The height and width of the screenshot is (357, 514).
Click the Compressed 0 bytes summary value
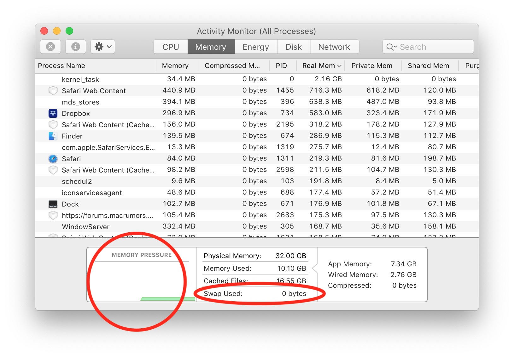pyautogui.click(x=405, y=286)
